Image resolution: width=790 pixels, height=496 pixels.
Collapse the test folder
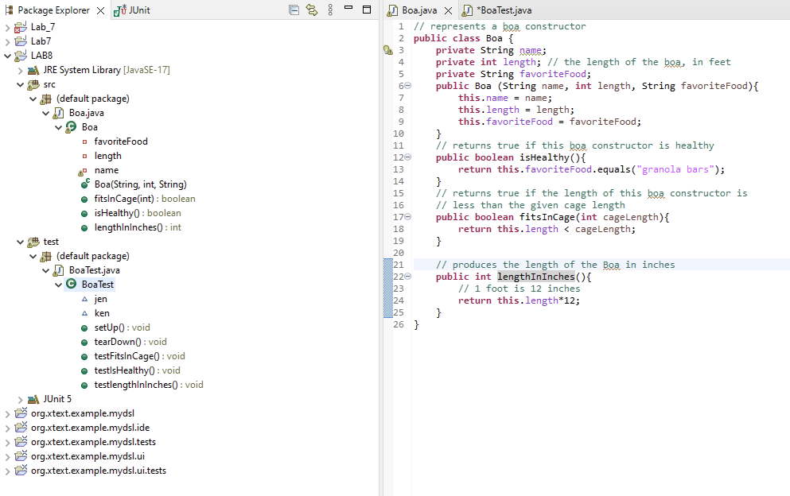20,242
